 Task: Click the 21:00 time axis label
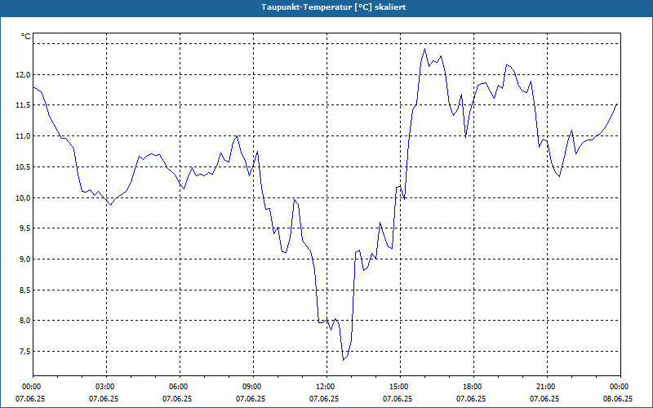click(547, 387)
